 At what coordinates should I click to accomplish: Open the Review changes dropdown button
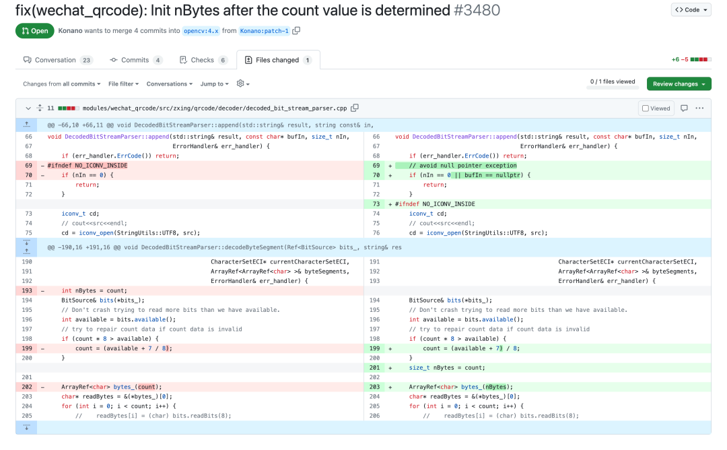[679, 84]
